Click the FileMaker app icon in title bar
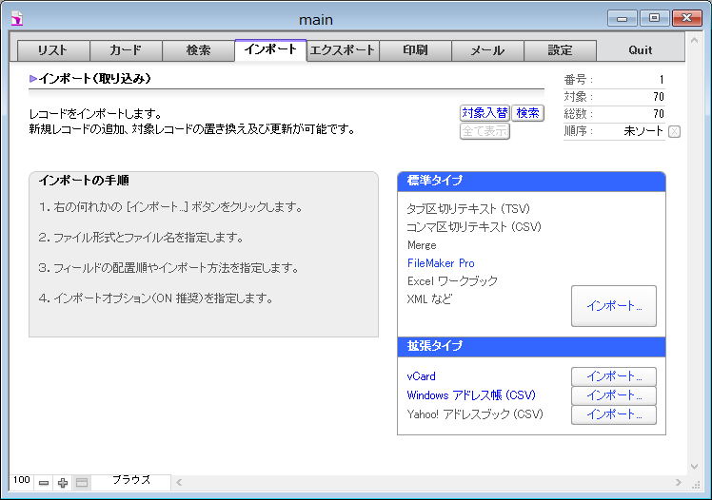The width and height of the screenshot is (712, 500). 16,18
